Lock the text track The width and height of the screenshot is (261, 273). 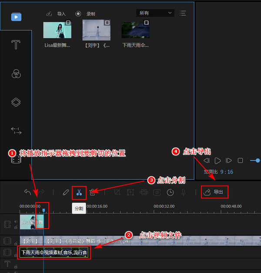[x=16, y=267]
